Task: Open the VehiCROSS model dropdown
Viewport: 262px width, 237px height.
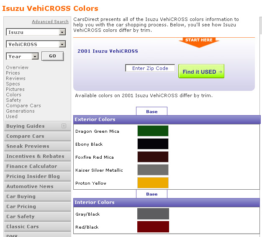Action: (36, 44)
